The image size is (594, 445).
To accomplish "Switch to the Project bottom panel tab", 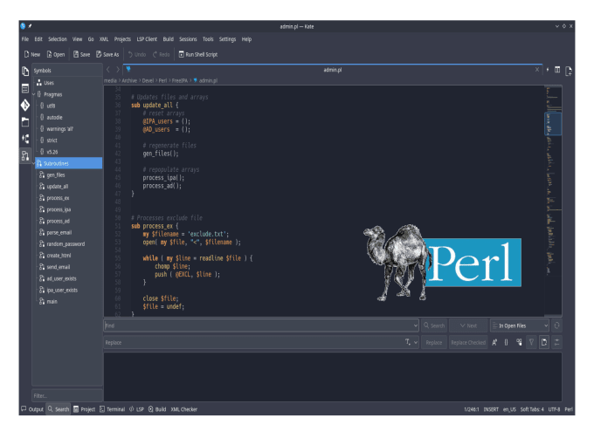I will point(84,409).
